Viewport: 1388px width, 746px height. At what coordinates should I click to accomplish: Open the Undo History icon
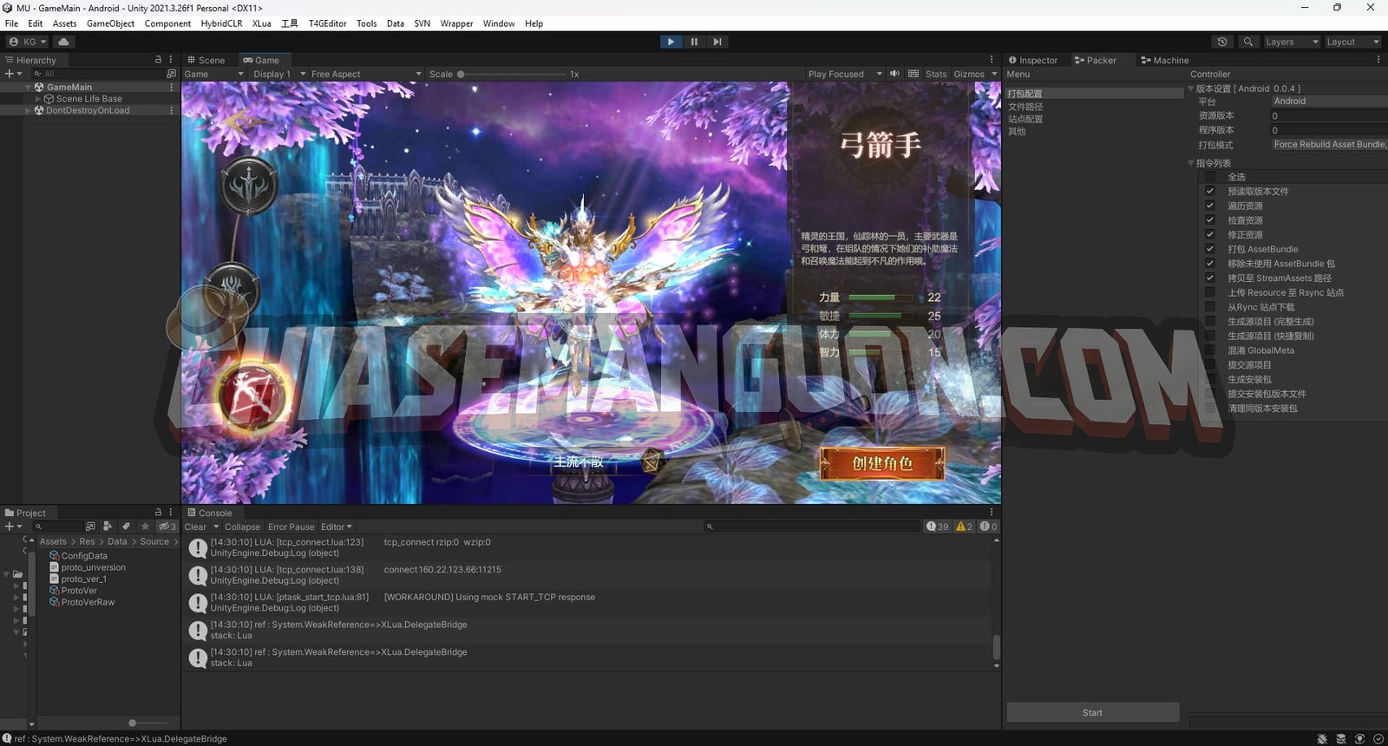[1222, 42]
